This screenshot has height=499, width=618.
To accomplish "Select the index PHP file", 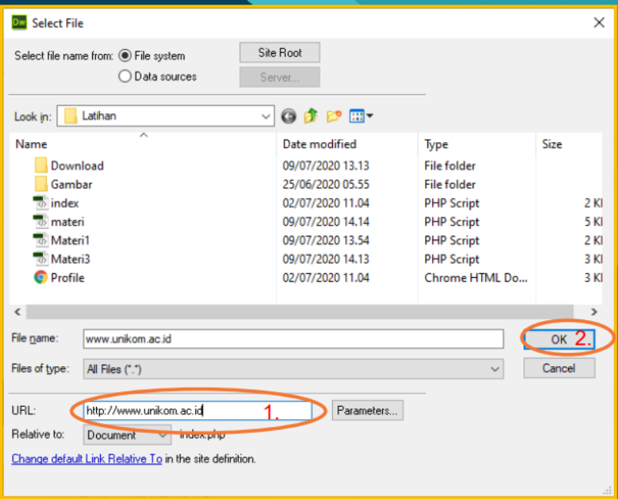I will click(x=65, y=203).
